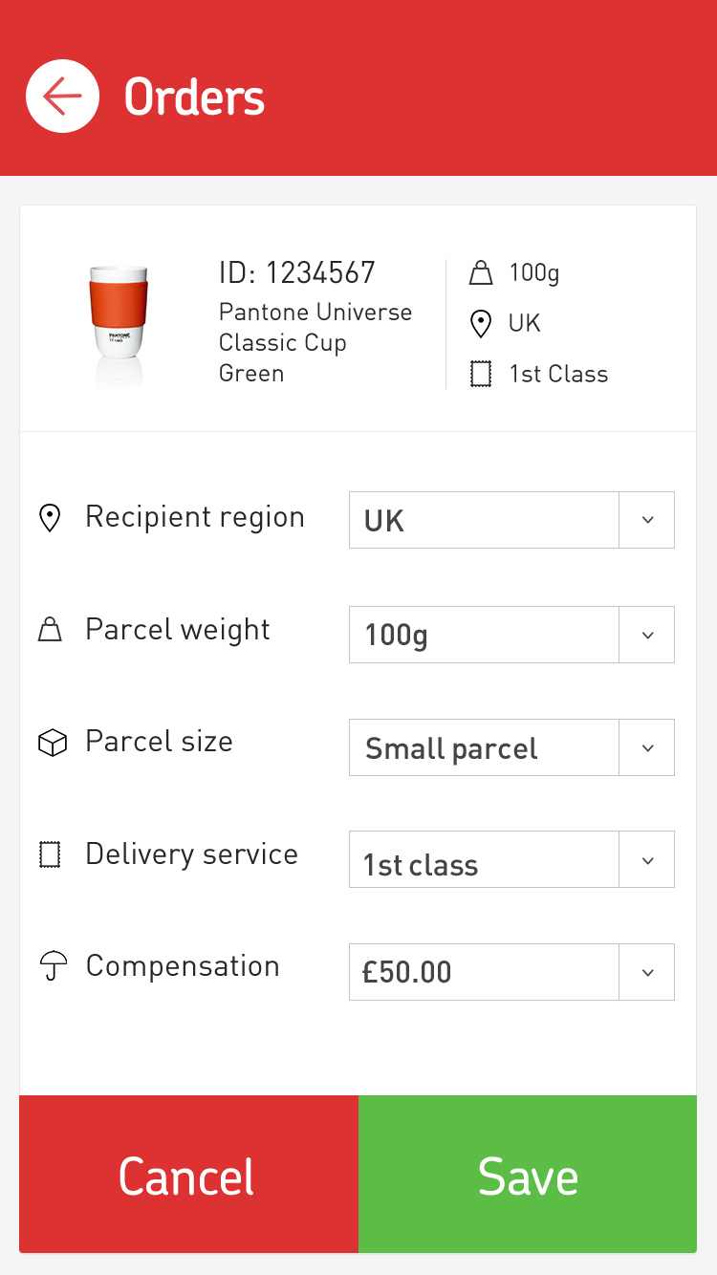Click the weight icon next to 100g summary
This screenshot has height=1275, width=717.
[x=481, y=274]
